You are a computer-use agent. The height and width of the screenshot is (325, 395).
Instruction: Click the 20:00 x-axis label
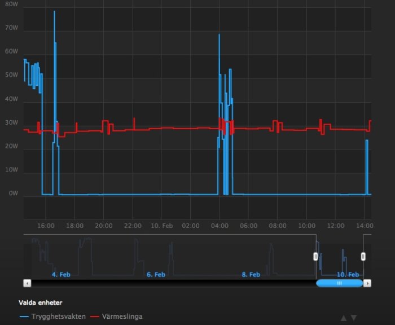coord(104,226)
